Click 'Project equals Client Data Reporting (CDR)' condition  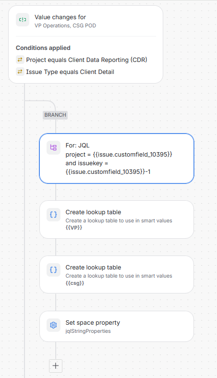86,60
